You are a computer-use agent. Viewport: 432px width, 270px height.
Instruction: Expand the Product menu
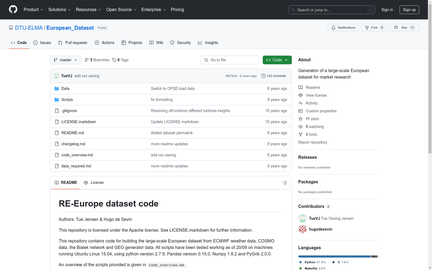pyautogui.click(x=33, y=10)
